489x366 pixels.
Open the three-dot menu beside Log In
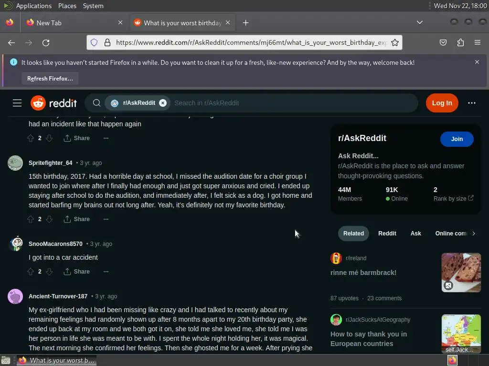[471, 103]
